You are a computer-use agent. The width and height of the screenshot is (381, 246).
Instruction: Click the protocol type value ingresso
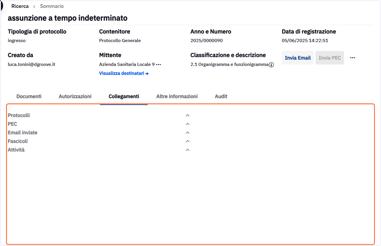(x=17, y=41)
